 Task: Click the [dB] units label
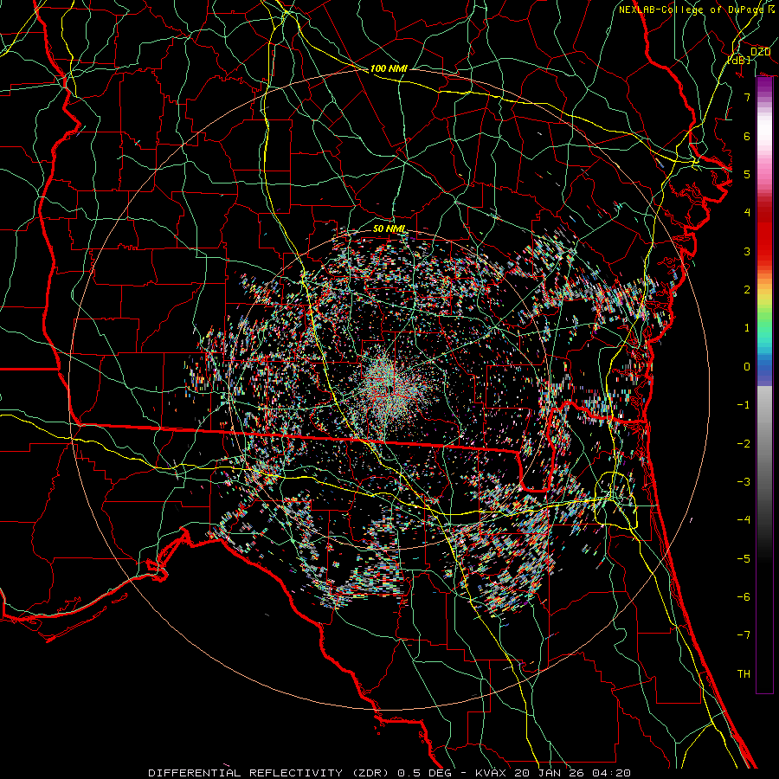tap(739, 60)
